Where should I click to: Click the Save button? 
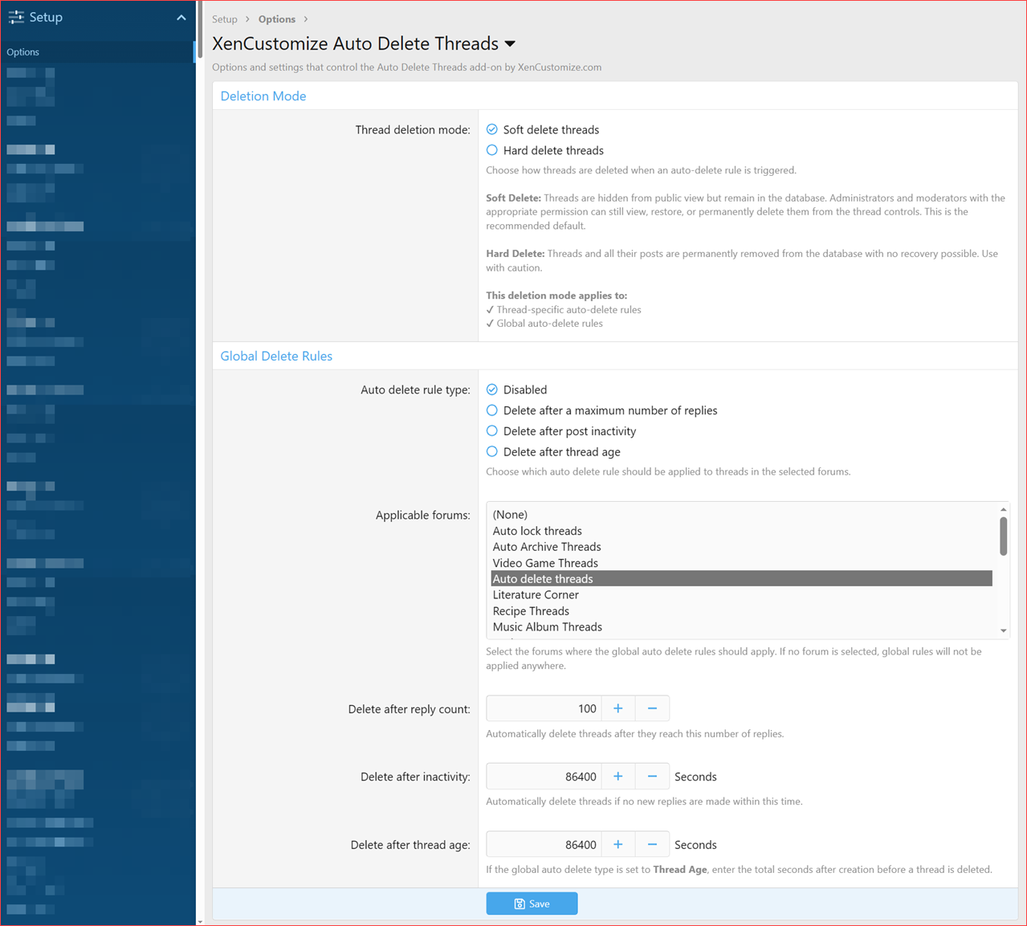point(532,903)
